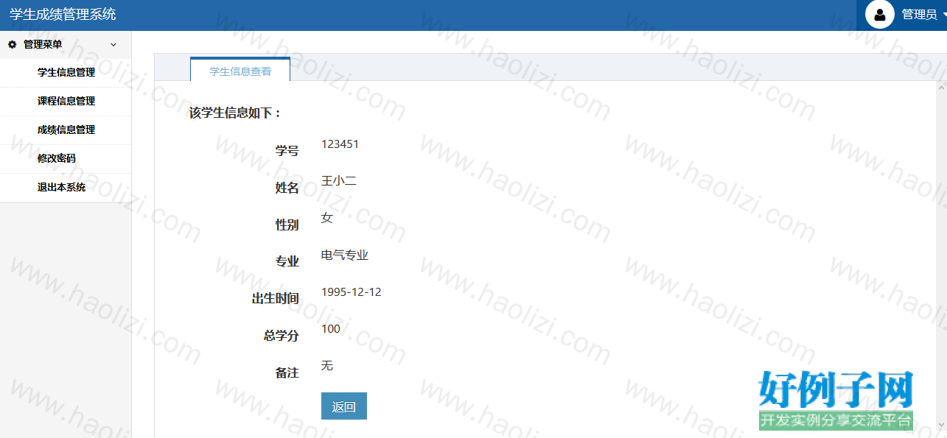Screen dimensions: 947x438
Task: Click the gender value 女
Action: coord(327,218)
